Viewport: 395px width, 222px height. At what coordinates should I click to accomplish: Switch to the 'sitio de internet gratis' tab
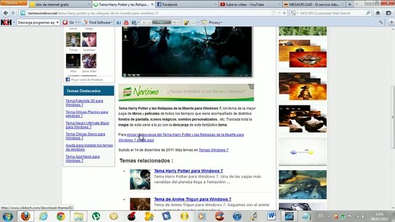coord(60,4)
